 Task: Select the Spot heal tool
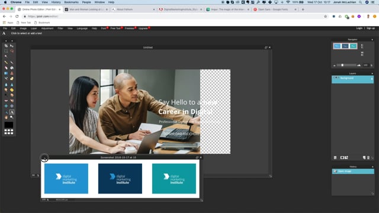tap(12, 101)
